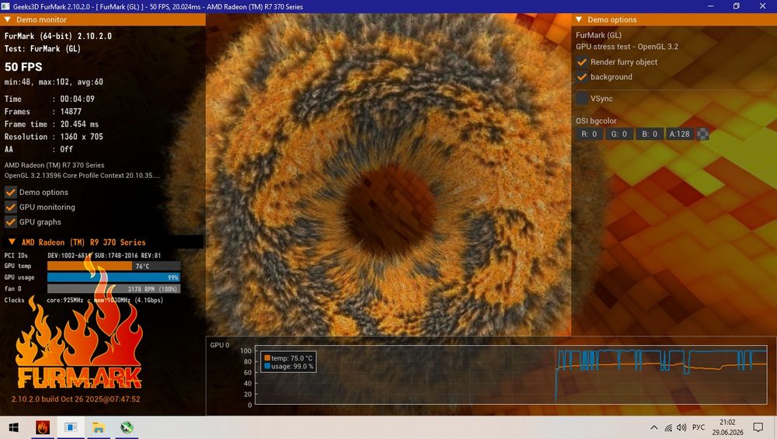Disable the background checkbox

582,77
